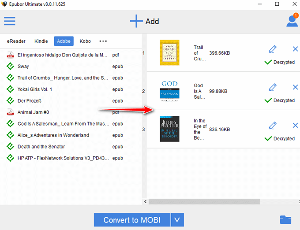
Task: Select 'Alice_s Adventures in Wonderland' title
Action: (x=53, y=135)
